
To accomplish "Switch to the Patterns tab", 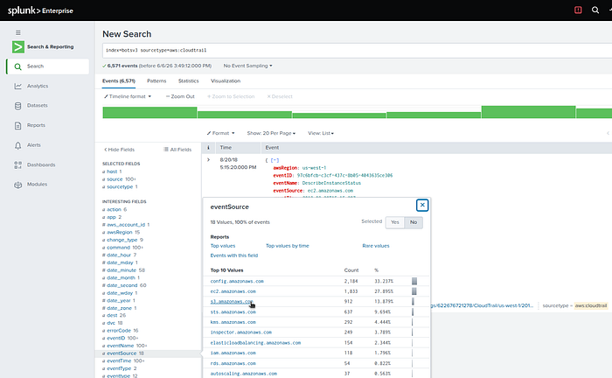I will [156, 80].
